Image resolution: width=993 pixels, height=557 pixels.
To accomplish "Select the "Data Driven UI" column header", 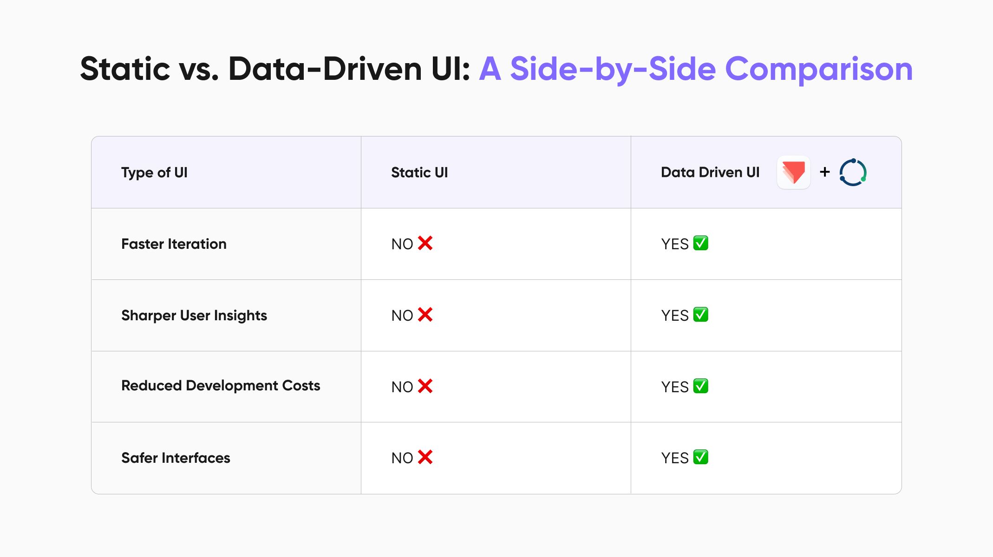I will pos(710,173).
